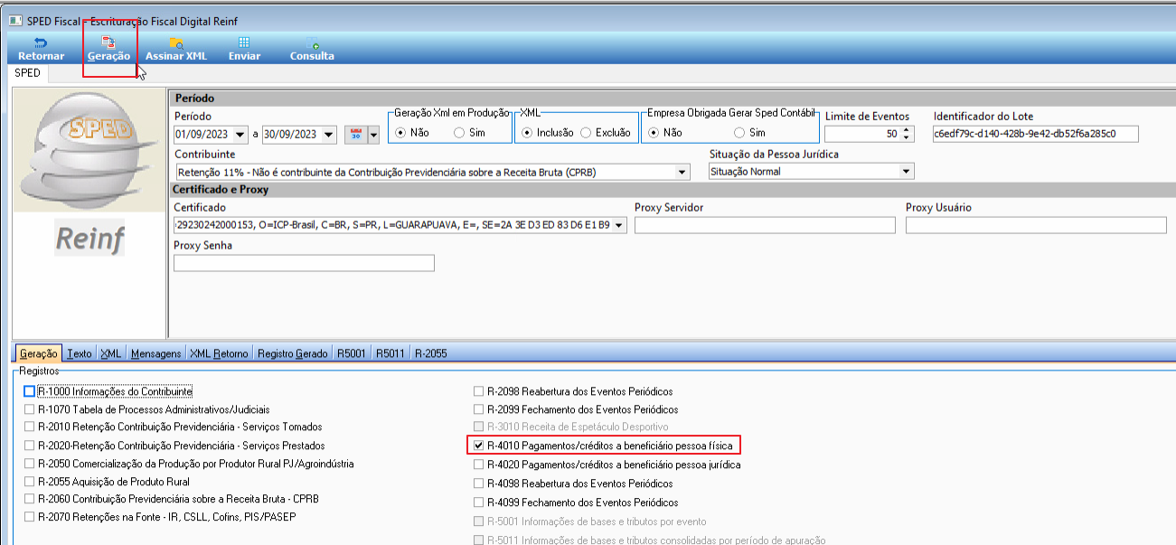Switch to the SPED tab

28,73
